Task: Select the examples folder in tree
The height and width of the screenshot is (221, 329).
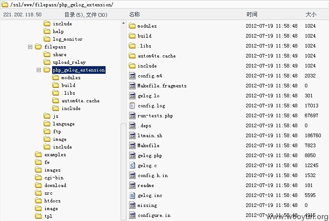Action: 55,155
